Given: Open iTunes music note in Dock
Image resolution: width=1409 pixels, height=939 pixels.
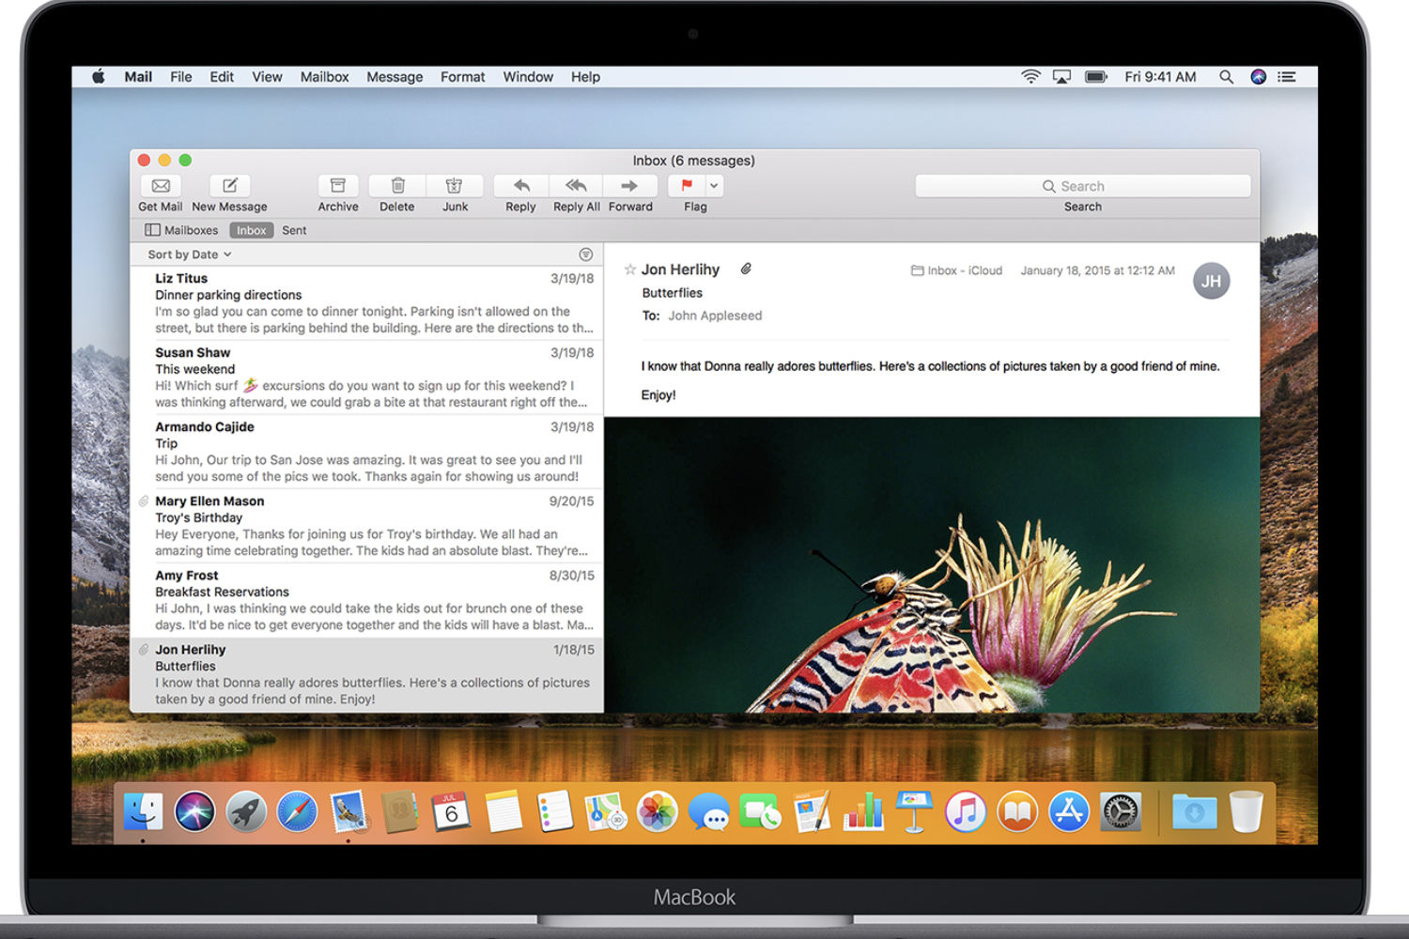Looking at the screenshot, I should (966, 811).
